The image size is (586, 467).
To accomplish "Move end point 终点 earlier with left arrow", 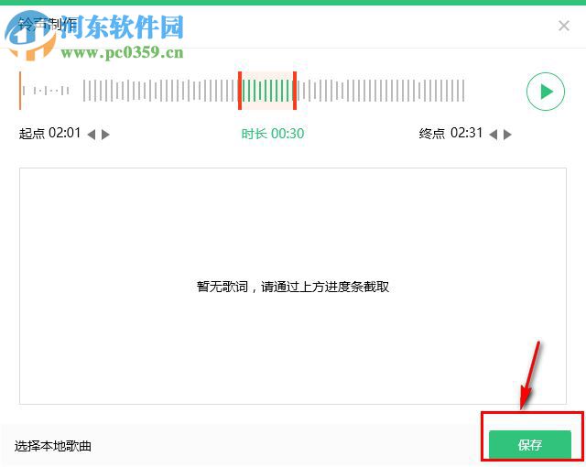I will point(494,134).
